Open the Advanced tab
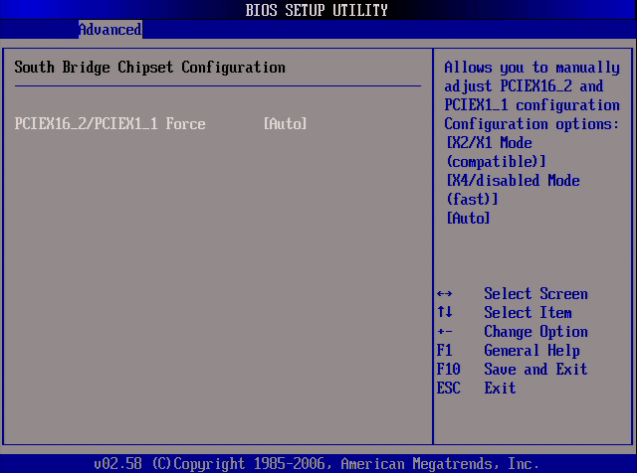 109,30
